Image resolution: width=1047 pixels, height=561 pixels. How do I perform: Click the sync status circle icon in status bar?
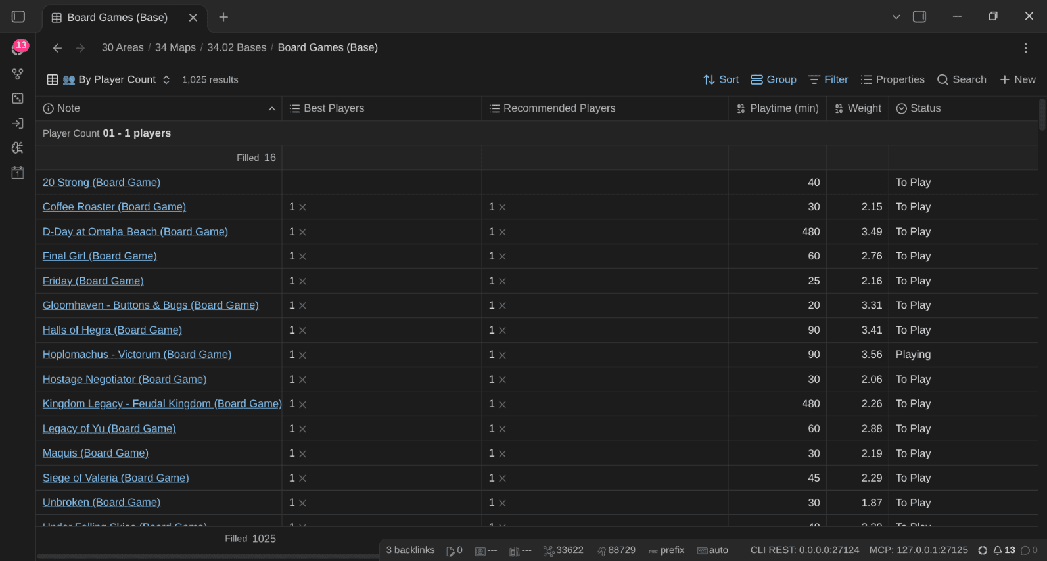coord(983,550)
